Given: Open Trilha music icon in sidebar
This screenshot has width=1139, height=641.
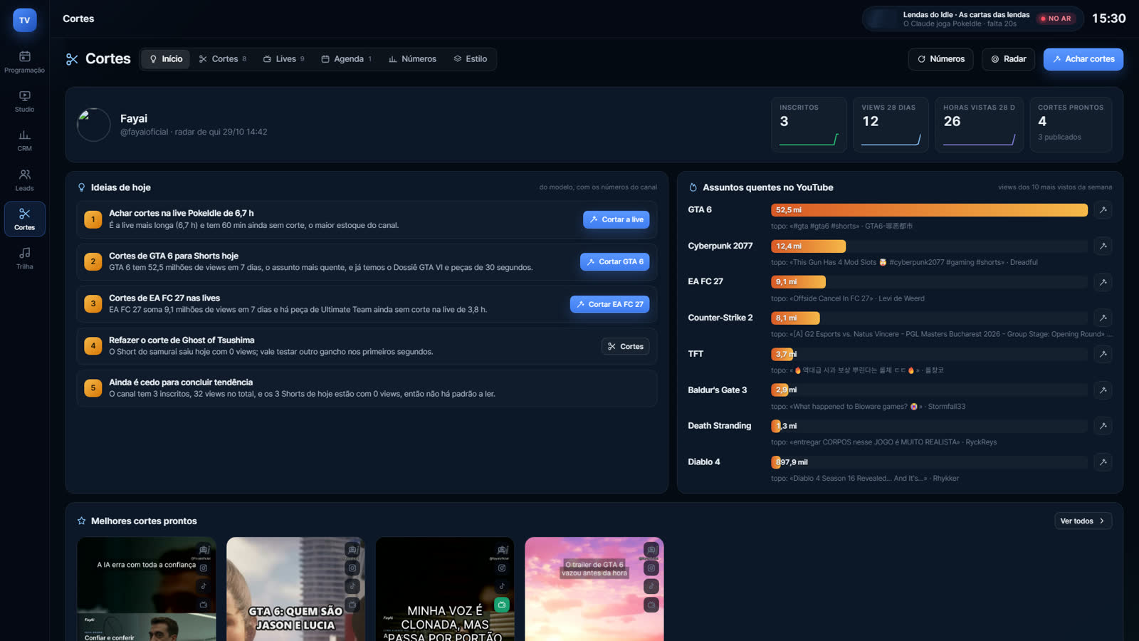Looking at the screenshot, I should click(24, 259).
